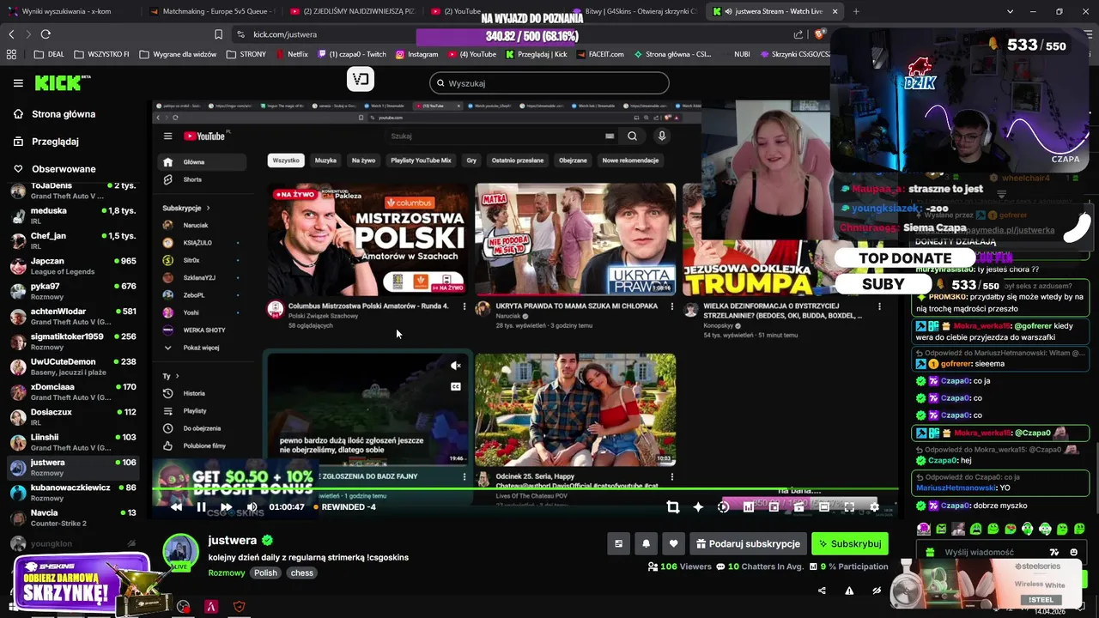
Task: Click Podaruj subskrypcje button
Action: [747, 543]
